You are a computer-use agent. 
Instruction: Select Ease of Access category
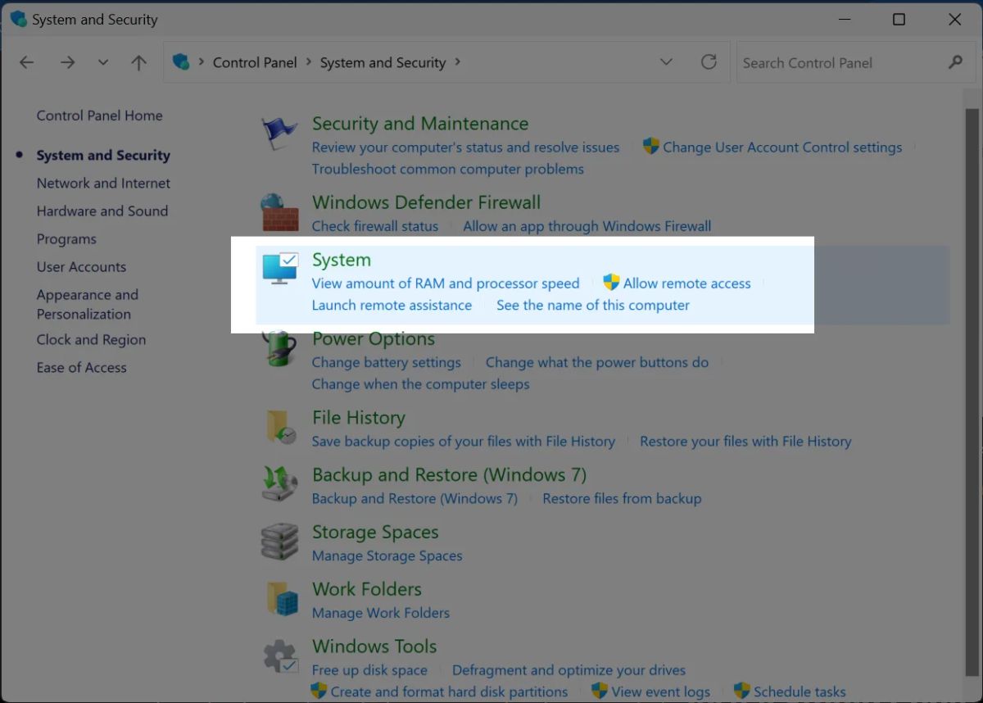point(81,367)
